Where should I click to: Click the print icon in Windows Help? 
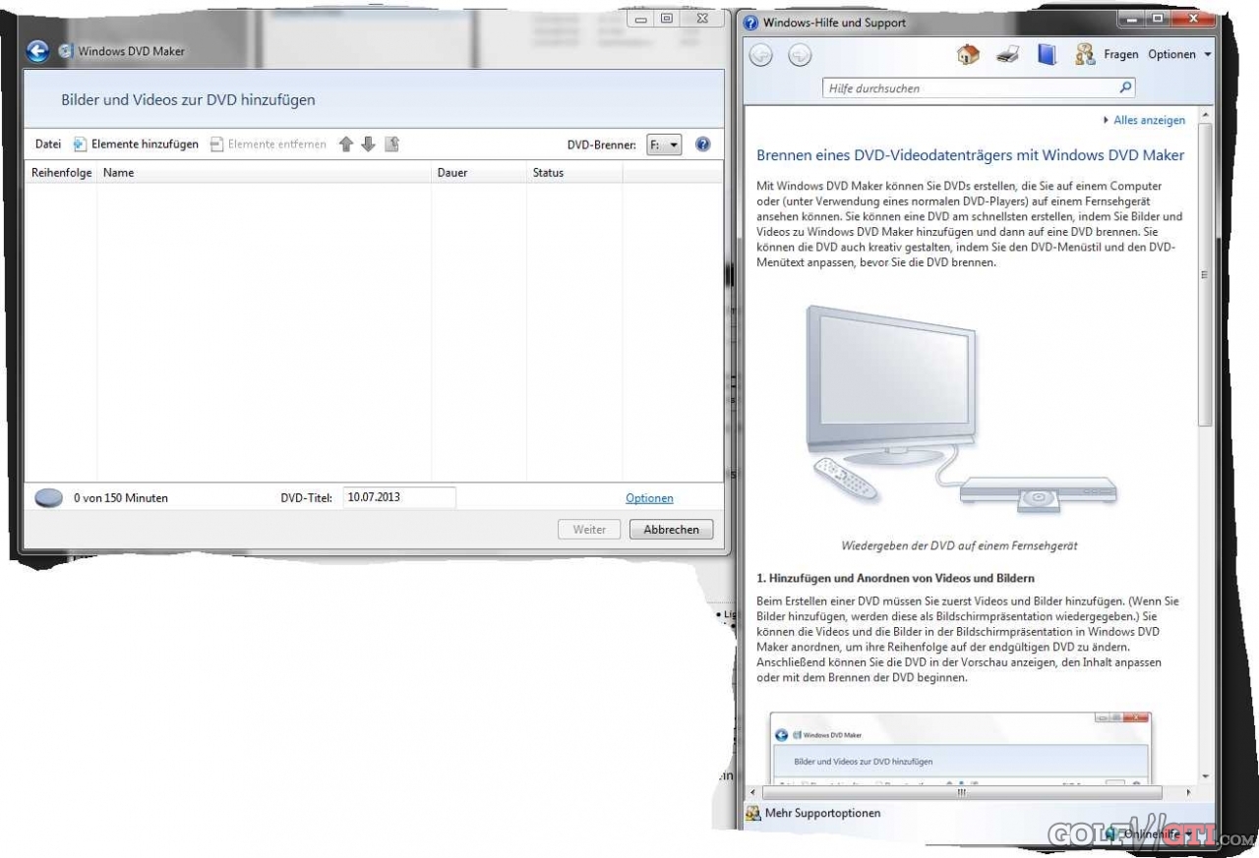pos(1007,55)
